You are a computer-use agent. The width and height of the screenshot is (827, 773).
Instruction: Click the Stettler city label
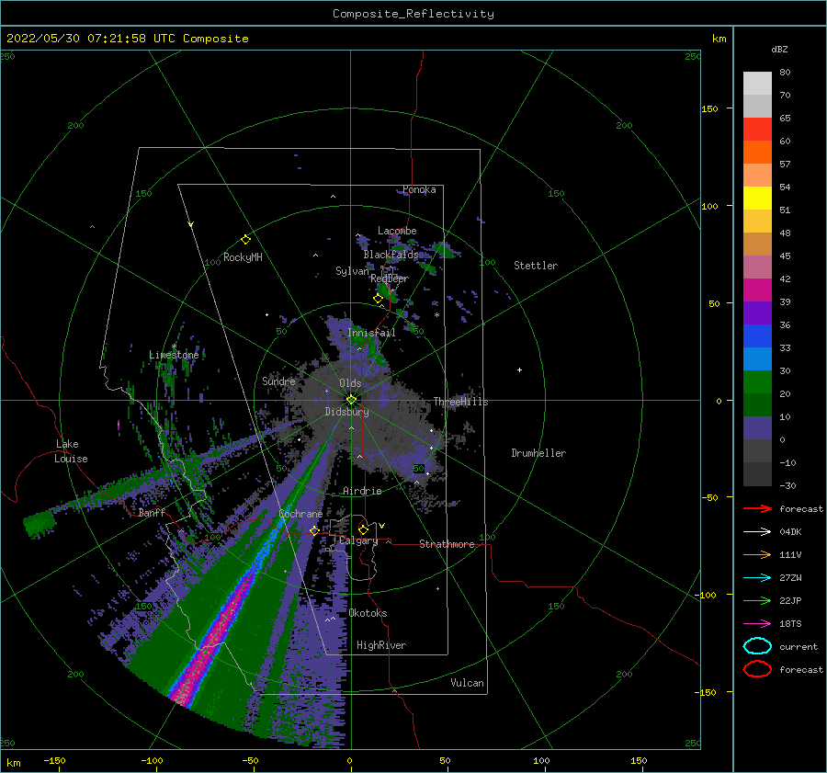point(536,266)
